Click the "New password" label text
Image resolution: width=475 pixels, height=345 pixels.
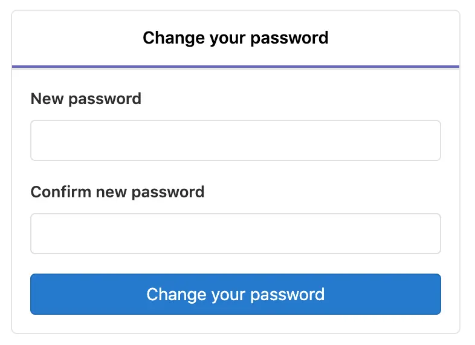point(86,99)
